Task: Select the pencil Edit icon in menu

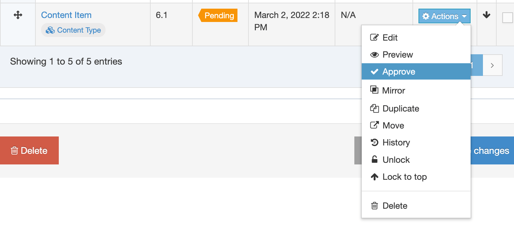Action: [x=375, y=37]
